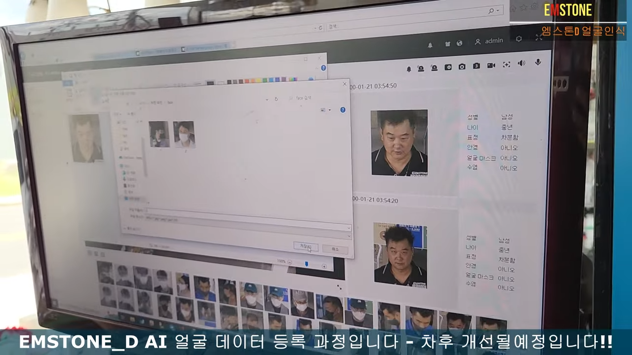The width and height of the screenshot is (632, 355).
Task: Open the settings gear icon in header
Action: pyautogui.click(x=518, y=39)
